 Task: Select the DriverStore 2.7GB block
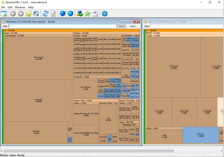click(85, 88)
